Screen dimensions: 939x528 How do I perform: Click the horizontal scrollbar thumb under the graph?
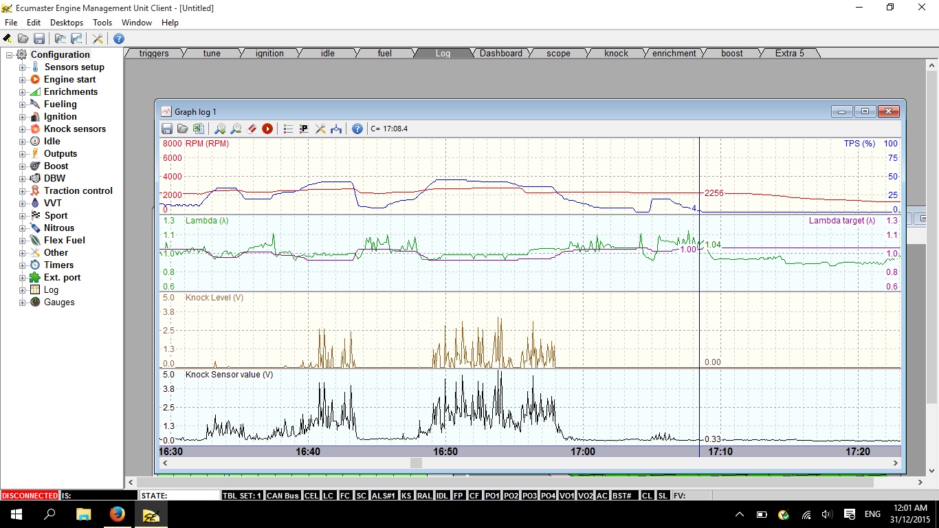[416, 463]
